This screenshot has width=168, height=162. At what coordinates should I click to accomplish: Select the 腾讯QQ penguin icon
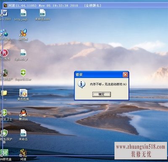pos(23,113)
